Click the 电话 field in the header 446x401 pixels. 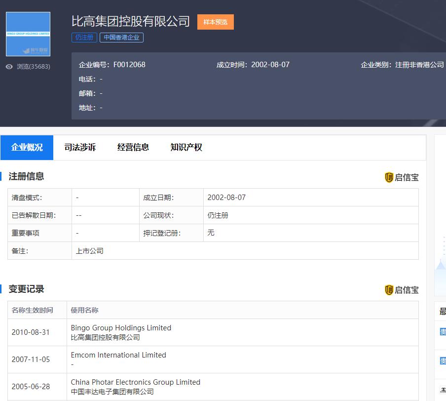coord(90,79)
